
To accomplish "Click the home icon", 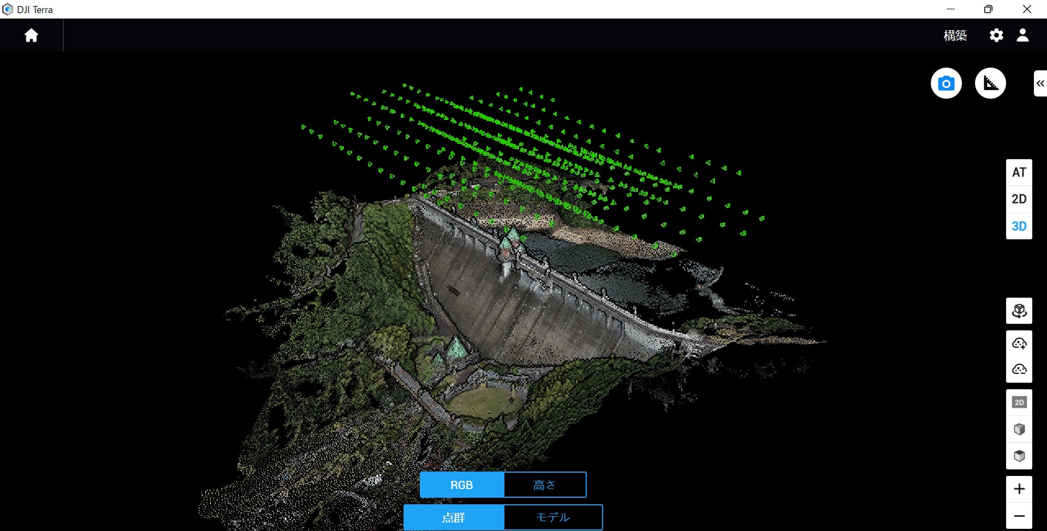I will (31, 35).
